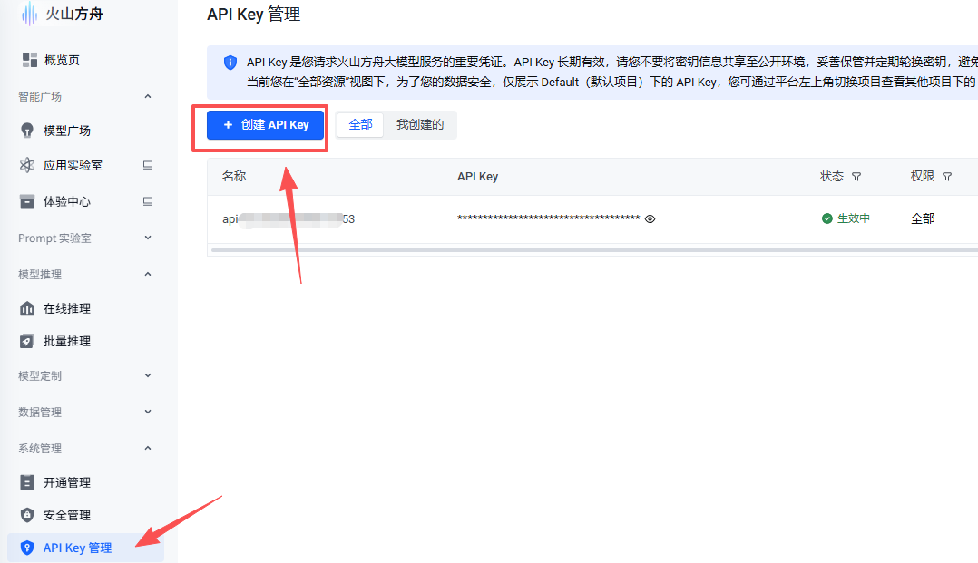Click the 概览页 dashboard icon
The image size is (978, 563).
pos(29,60)
